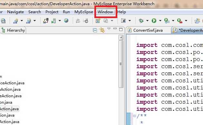The height and width of the screenshot is (125, 203).
Task: Click the External Tools run icon
Action: point(180,21)
